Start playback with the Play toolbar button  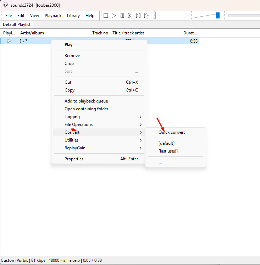coord(114,16)
